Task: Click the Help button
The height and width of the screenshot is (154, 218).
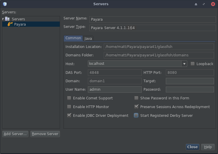Action: 208,147
